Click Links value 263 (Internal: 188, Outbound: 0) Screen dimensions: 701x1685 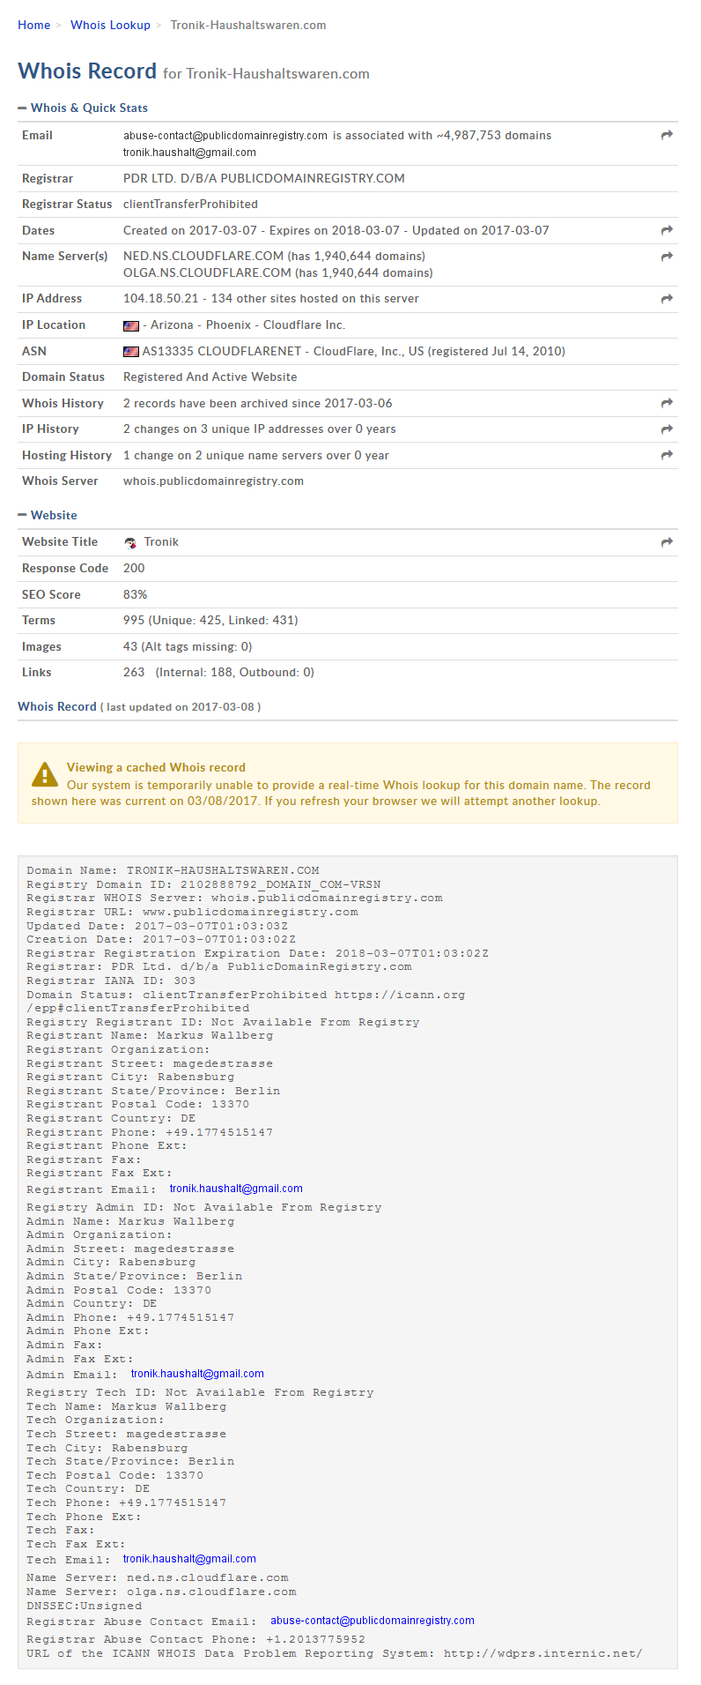(218, 672)
